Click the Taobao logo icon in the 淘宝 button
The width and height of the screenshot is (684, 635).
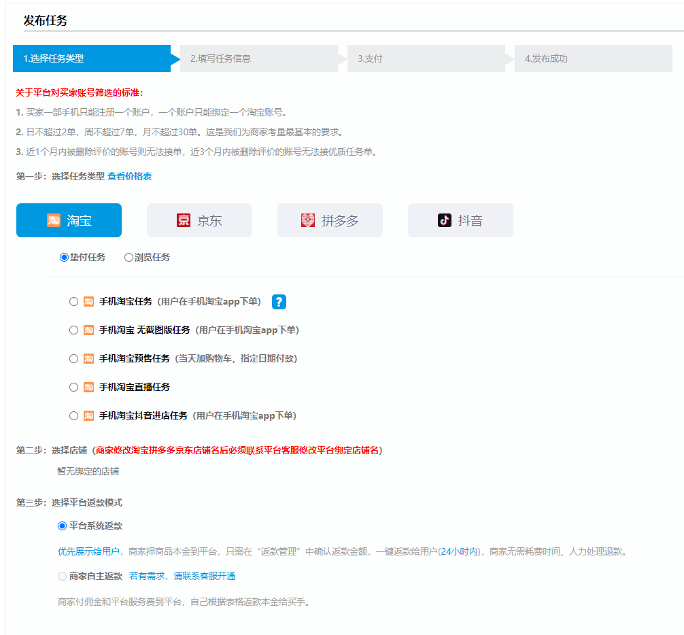point(53,220)
